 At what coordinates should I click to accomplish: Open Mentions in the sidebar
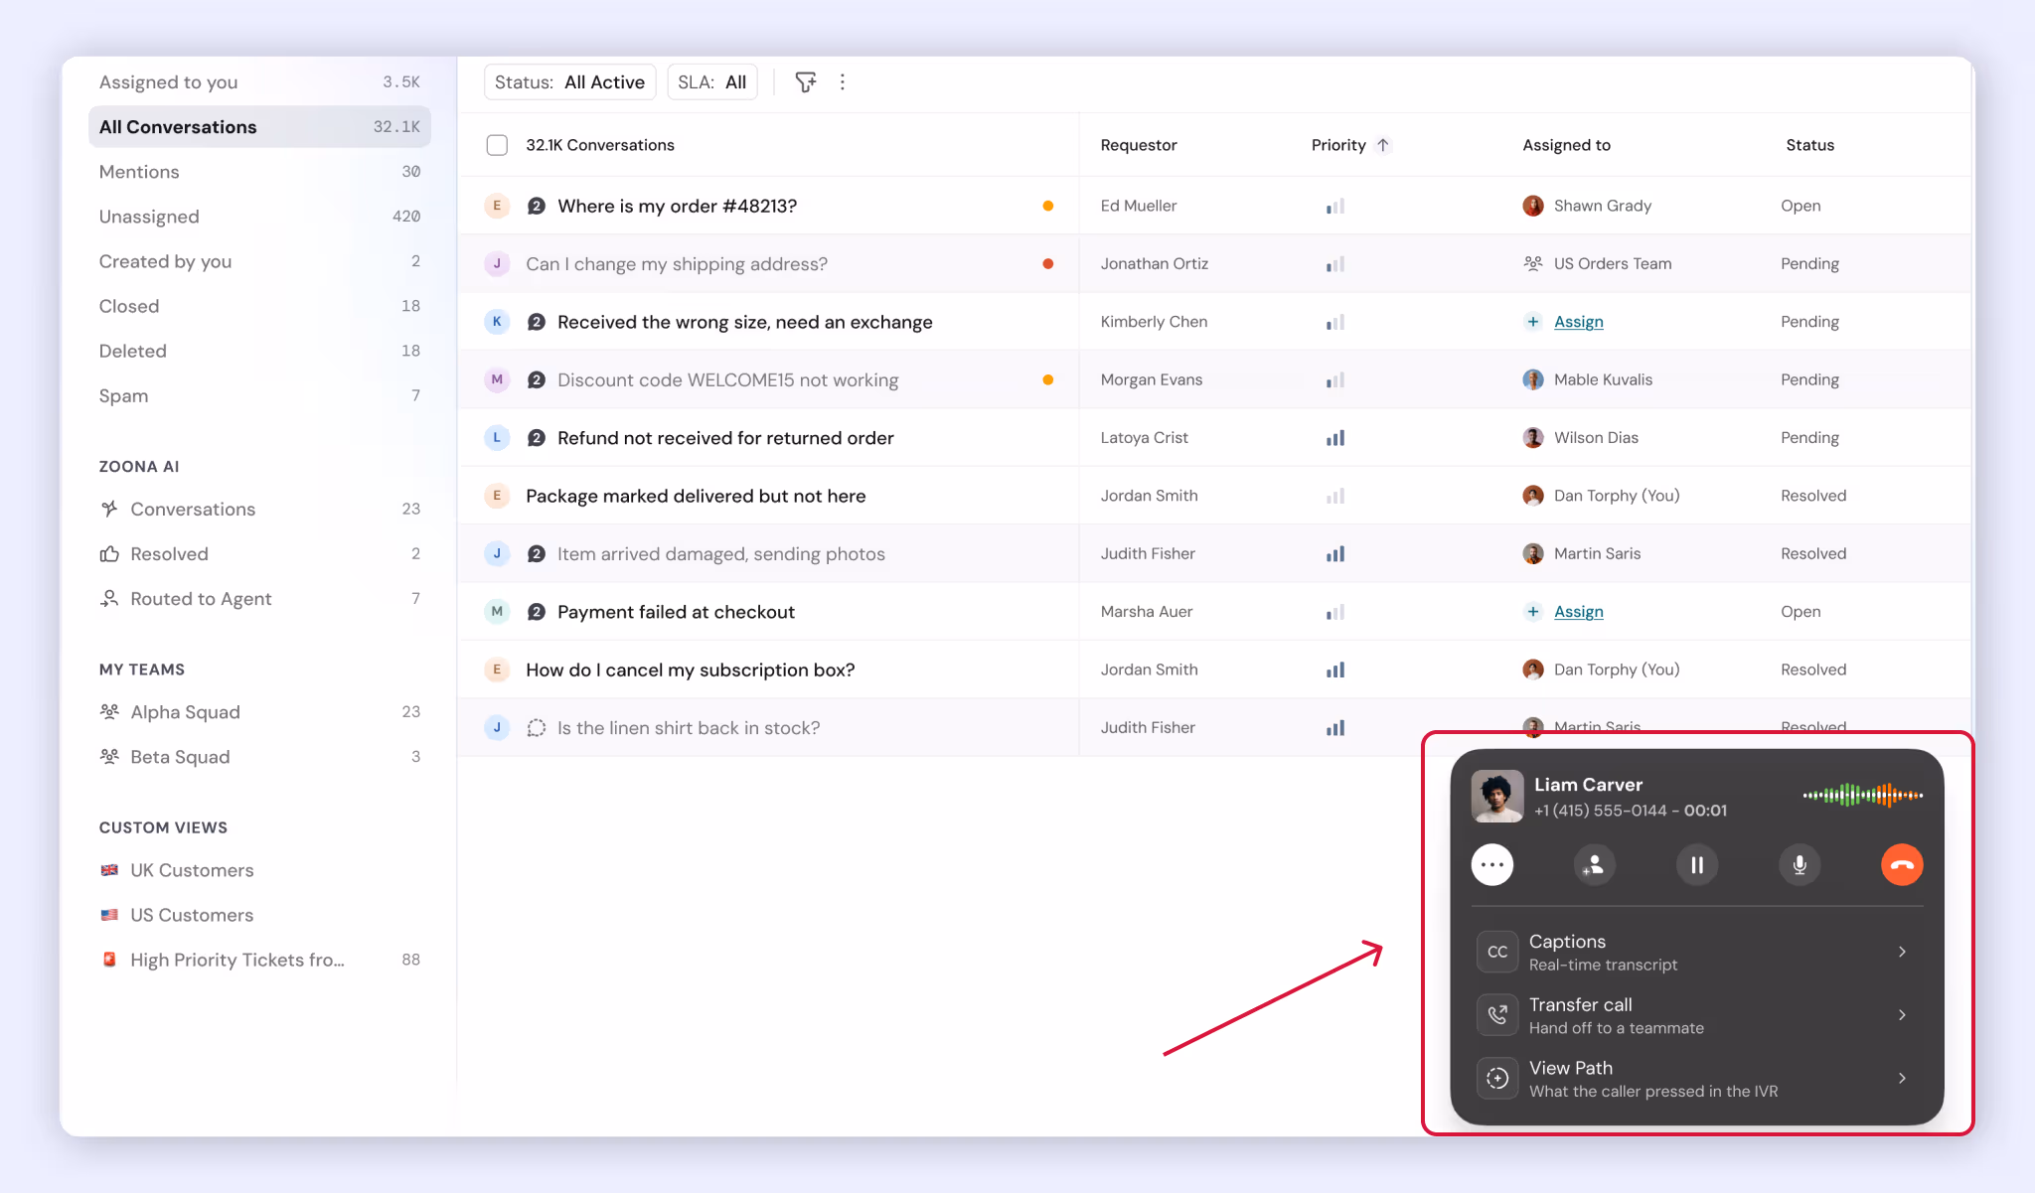(x=259, y=172)
